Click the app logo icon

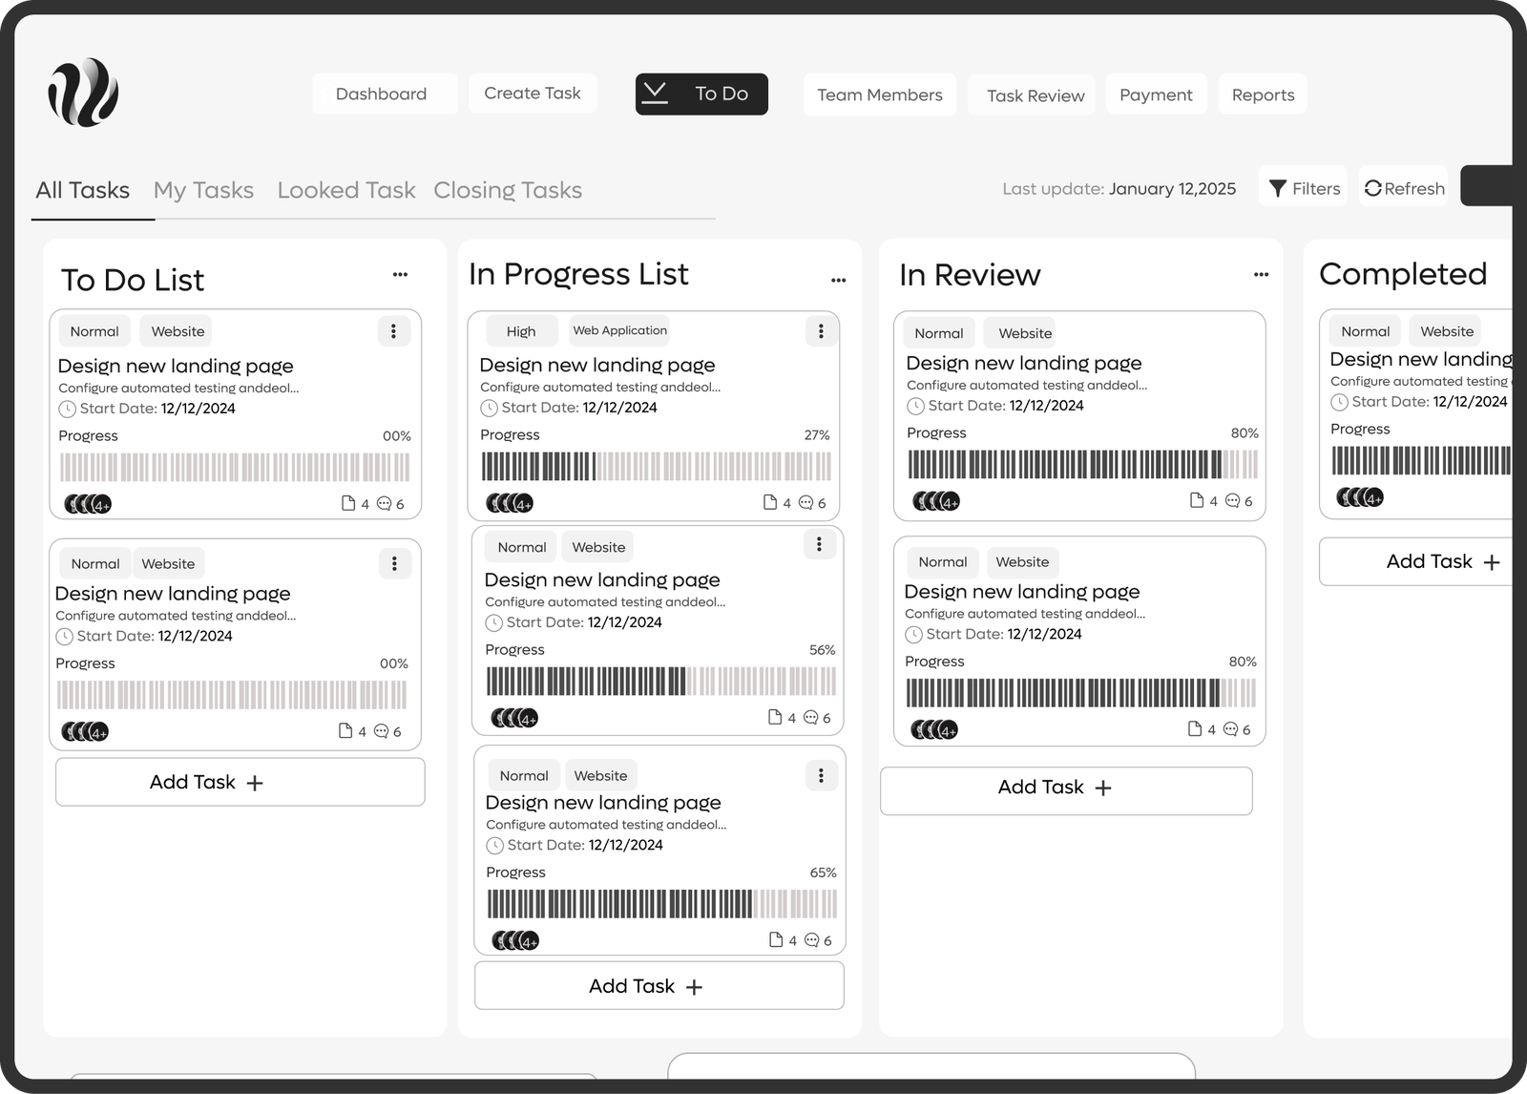tap(83, 93)
